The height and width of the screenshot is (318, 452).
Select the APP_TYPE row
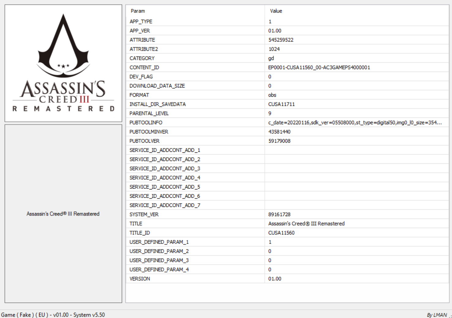coord(141,21)
